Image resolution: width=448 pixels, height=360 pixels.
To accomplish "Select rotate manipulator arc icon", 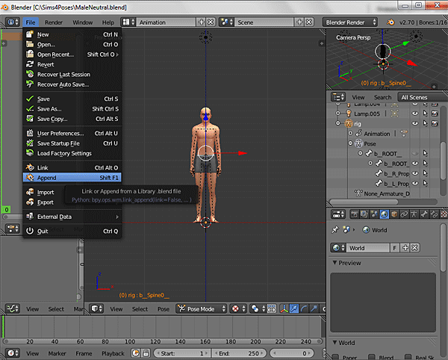I will [x=304, y=309].
